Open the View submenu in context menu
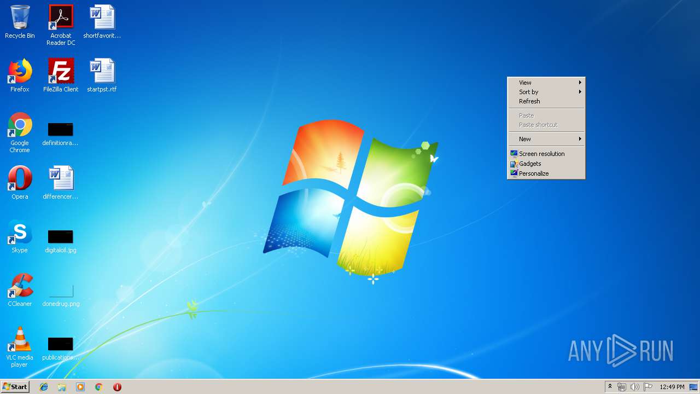This screenshot has width=700, height=394. (x=546, y=83)
